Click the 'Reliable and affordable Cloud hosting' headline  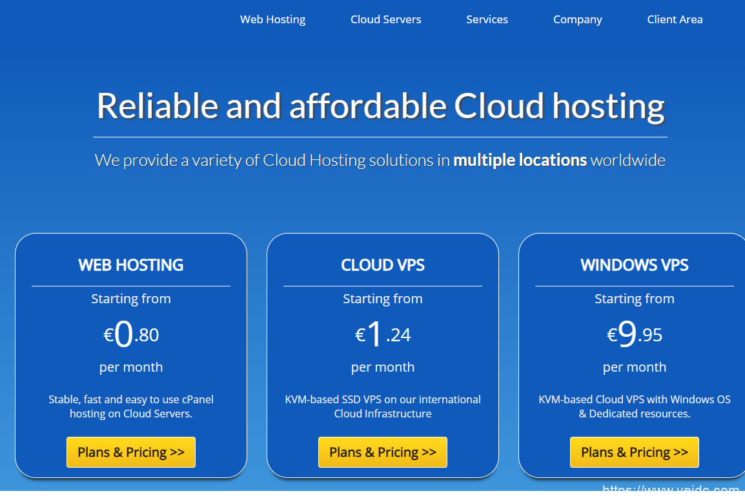[x=380, y=106]
